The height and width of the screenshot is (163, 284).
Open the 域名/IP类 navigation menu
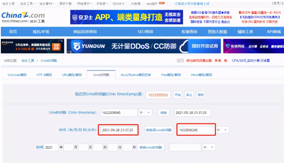coord(41,32)
